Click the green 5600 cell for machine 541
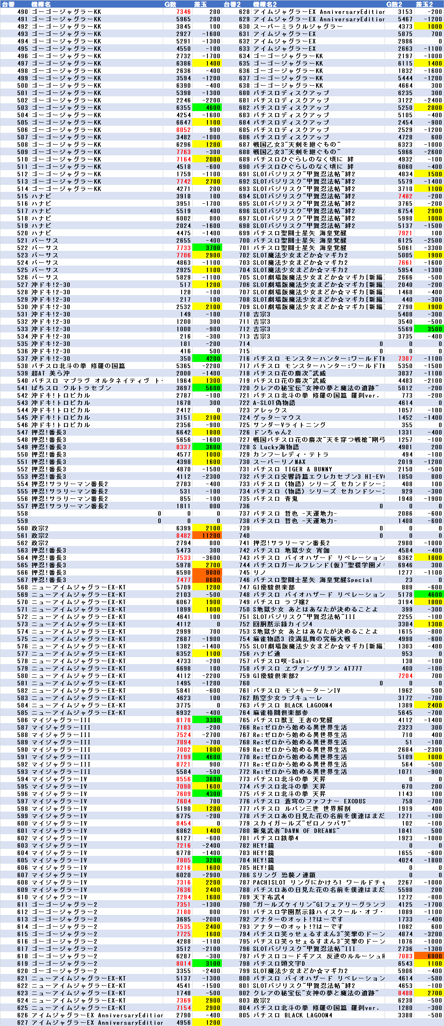This screenshot has height=1026, width=444. 207,388
